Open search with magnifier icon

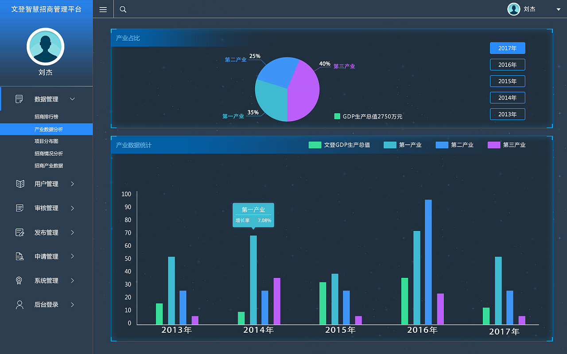(x=123, y=9)
